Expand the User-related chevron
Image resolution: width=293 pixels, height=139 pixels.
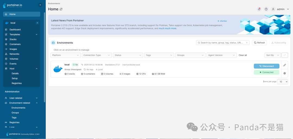pyautogui.click(x=37, y=98)
